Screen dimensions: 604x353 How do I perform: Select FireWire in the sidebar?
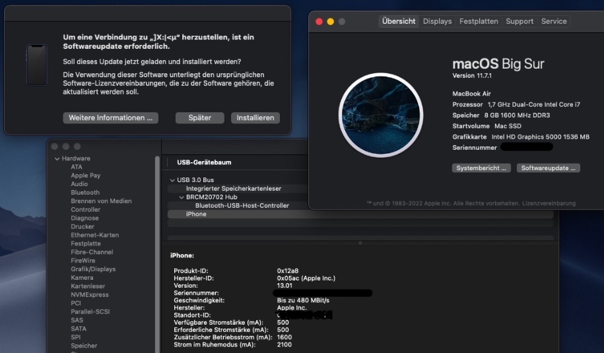(83, 260)
